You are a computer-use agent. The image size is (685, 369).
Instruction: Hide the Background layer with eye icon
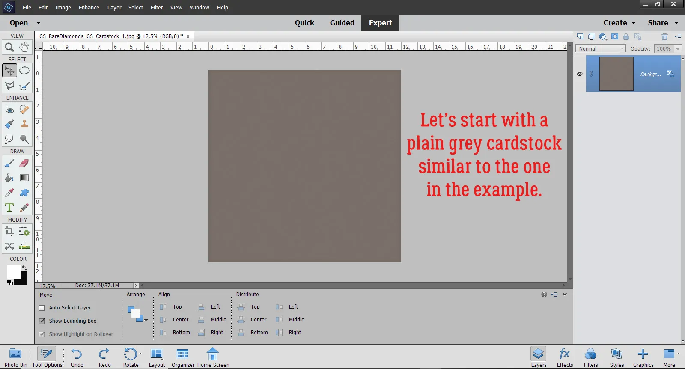(x=580, y=74)
